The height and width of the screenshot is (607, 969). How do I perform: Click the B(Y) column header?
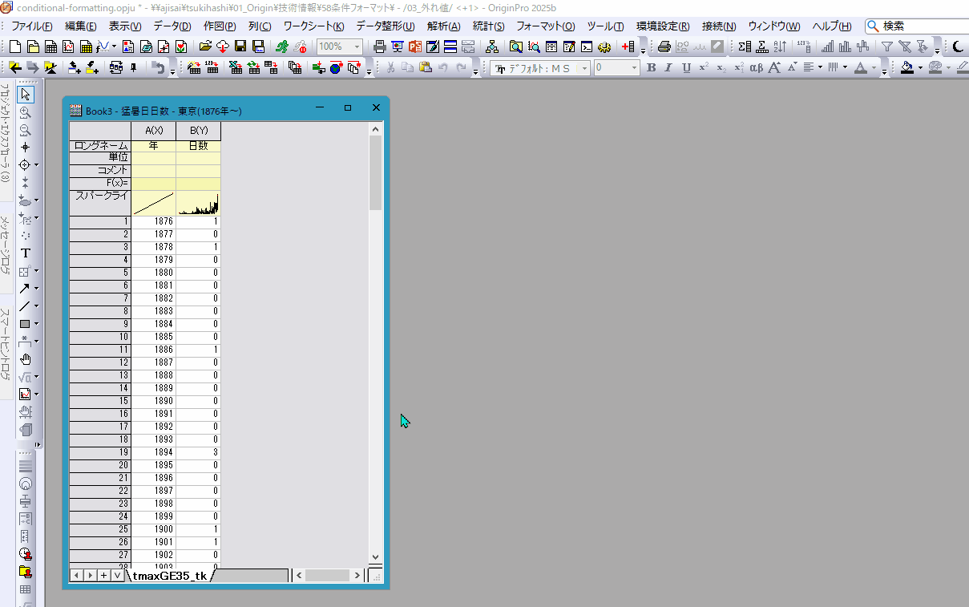pyautogui.click(x=199, y=130)
